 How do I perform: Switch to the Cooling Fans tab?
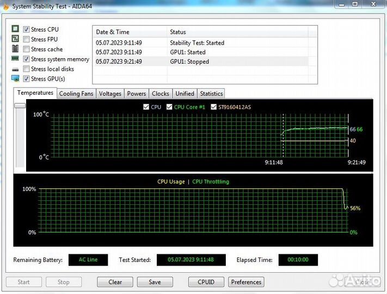(76, 94)
